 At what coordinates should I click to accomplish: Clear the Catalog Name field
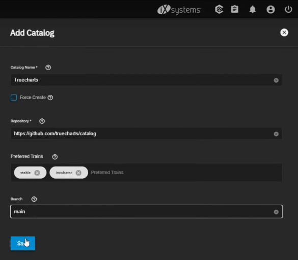click(x=276, y=80)
